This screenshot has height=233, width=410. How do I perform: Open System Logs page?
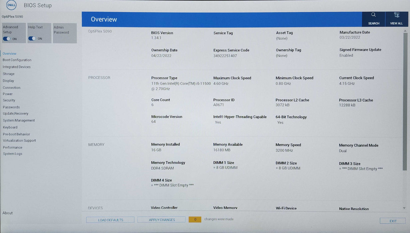point(13,154)
